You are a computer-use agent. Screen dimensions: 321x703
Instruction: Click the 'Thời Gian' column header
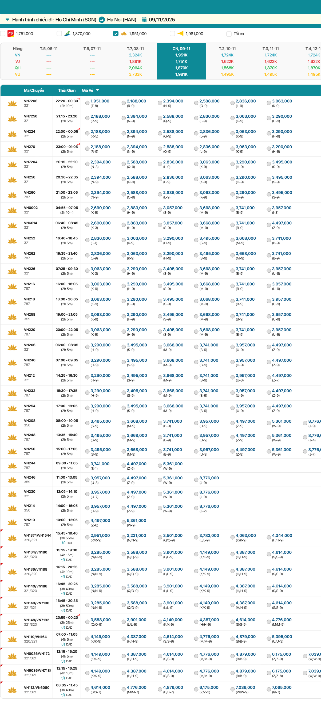(x=67, y=90)
